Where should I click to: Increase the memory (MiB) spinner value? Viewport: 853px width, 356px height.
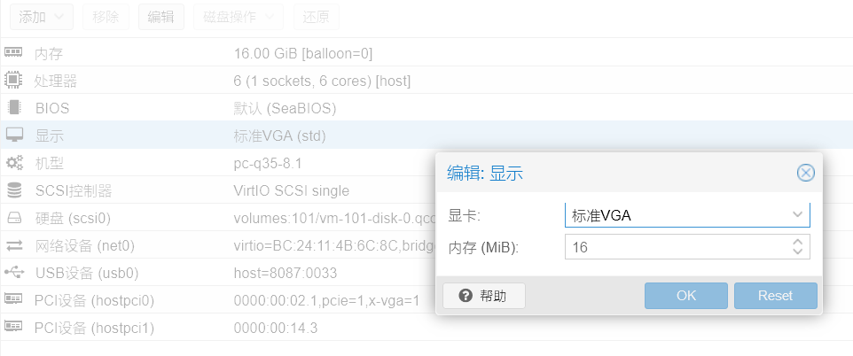click(x=797, y=242)
